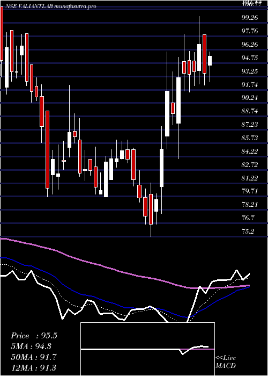Click the 93.25 price axis label
This screenshot has height=376, width=268.
coord(250,71)
